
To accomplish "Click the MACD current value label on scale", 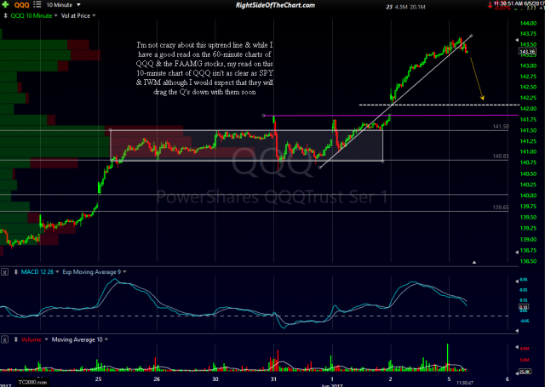I will tap(524, 307).
